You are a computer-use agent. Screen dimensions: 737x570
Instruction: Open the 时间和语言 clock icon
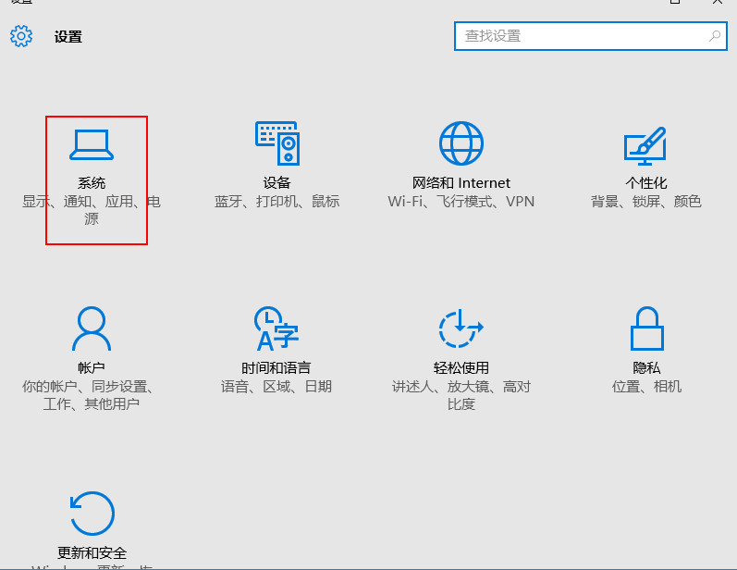pos(276,328)
